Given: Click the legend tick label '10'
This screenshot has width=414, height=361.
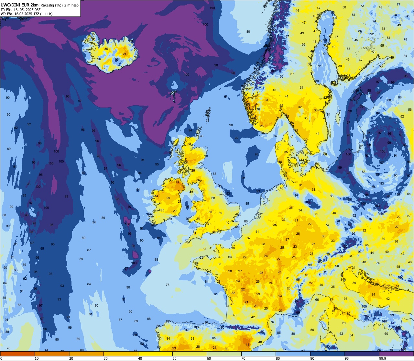Looking at the screenshot, I should [37, 358].
